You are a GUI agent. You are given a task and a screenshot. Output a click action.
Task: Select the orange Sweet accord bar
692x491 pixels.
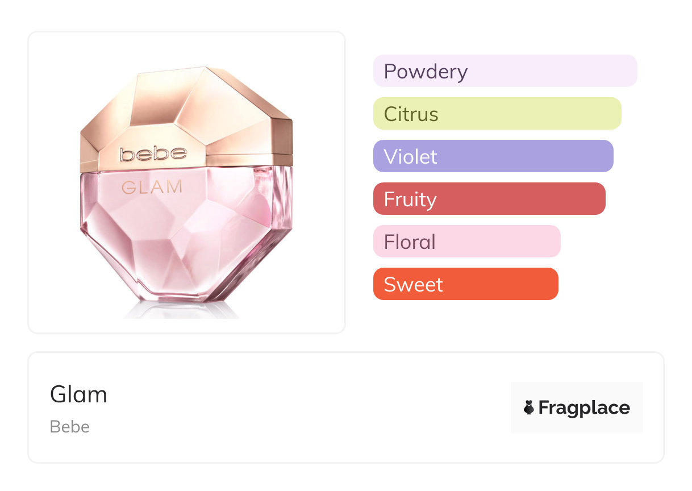coord(465,284)
